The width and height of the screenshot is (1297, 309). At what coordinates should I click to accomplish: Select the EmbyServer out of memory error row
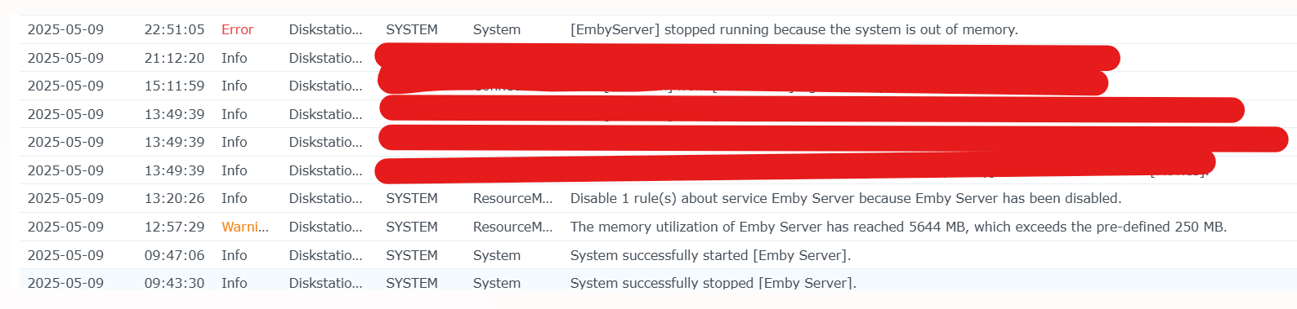[x=658, y=29]
